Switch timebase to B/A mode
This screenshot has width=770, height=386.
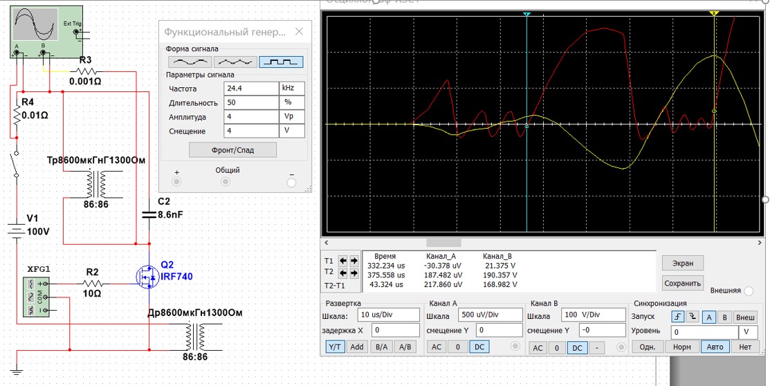pyautogui.click(x=381, y=347)
